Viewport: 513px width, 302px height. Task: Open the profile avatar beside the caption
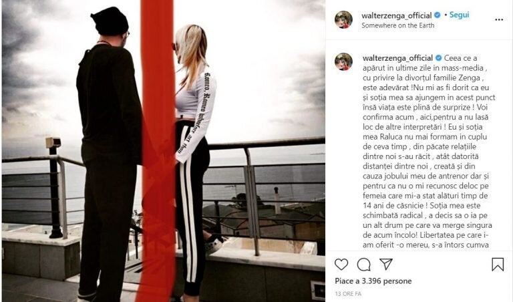coord(343,61)
